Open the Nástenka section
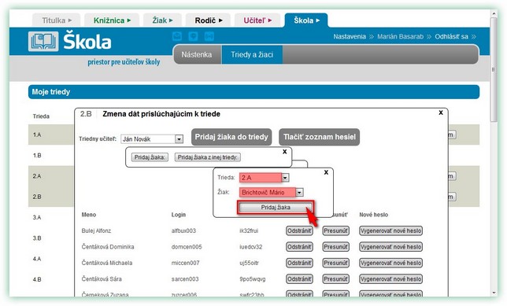 tap(197, 54)
